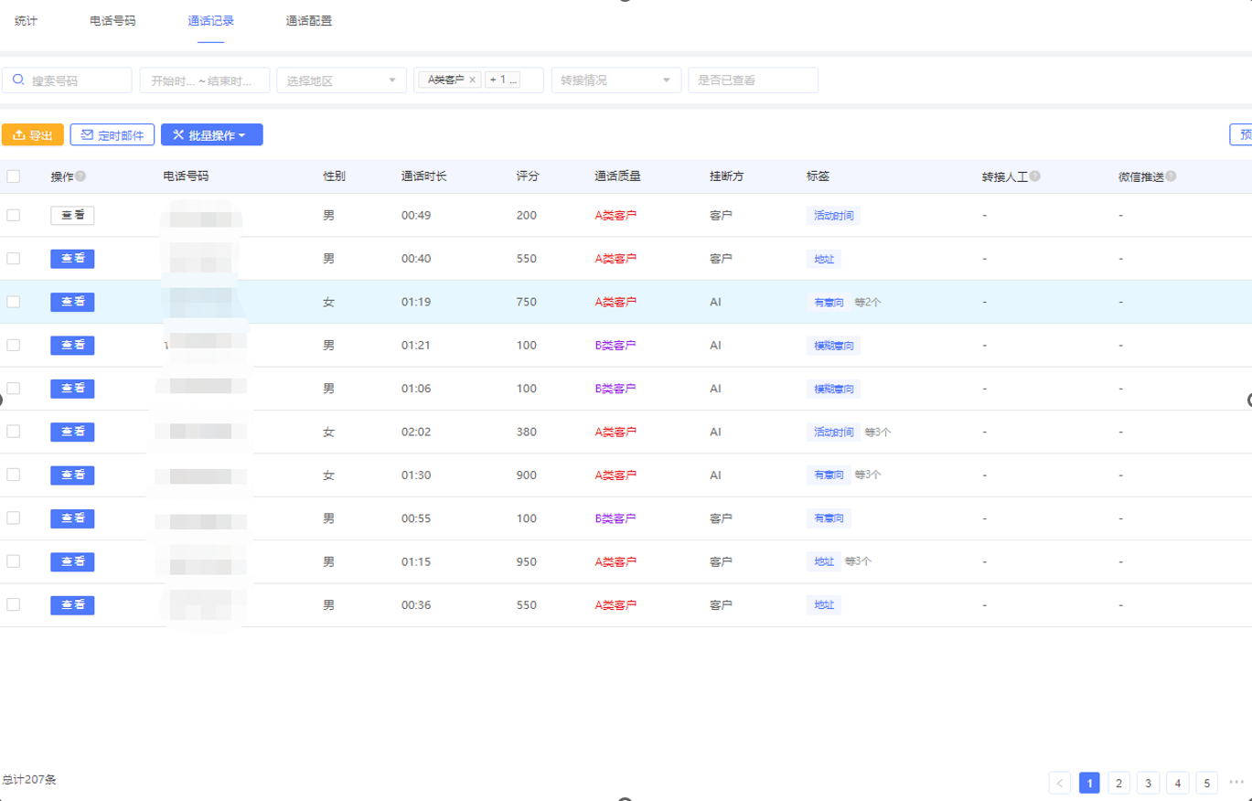
Task: Click the 定时邮件 scheduled email button
Action: point(112,135)
